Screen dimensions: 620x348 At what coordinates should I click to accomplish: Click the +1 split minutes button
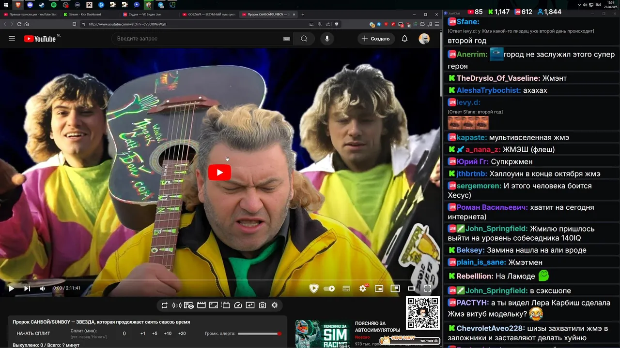[x=143, y=333]
